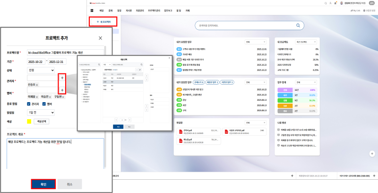The height and width of the screenshot is (193, 378).
Task: Click the round plus button at bottom right
Action: coord(372,153)
